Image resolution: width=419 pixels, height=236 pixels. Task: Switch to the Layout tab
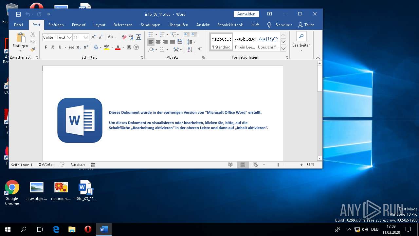click(x=100, y=25)
